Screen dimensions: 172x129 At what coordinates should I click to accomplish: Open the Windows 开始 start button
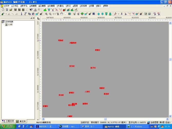pos(8,126)
